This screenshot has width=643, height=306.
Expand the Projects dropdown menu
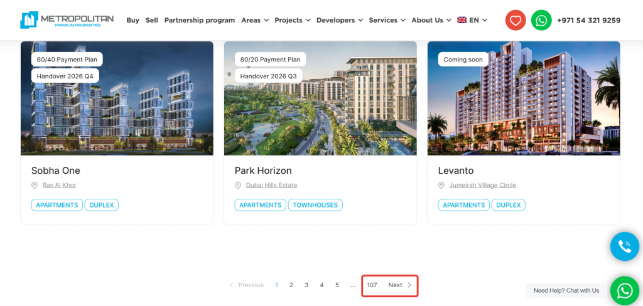click(292, 20)
